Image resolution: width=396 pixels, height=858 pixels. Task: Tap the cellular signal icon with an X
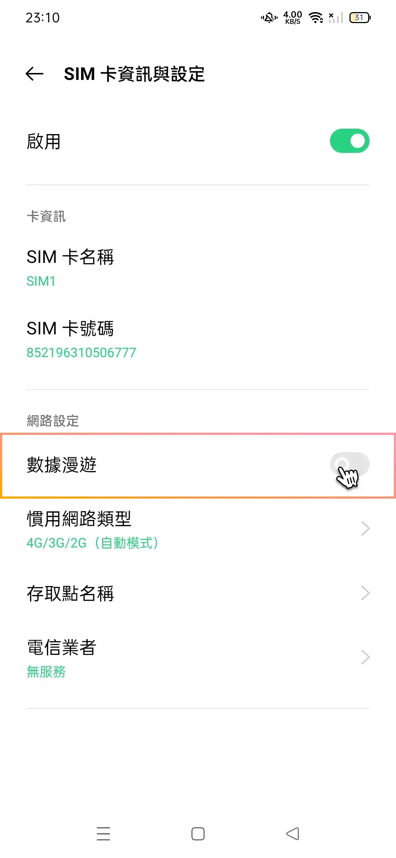tap(335, 18)
